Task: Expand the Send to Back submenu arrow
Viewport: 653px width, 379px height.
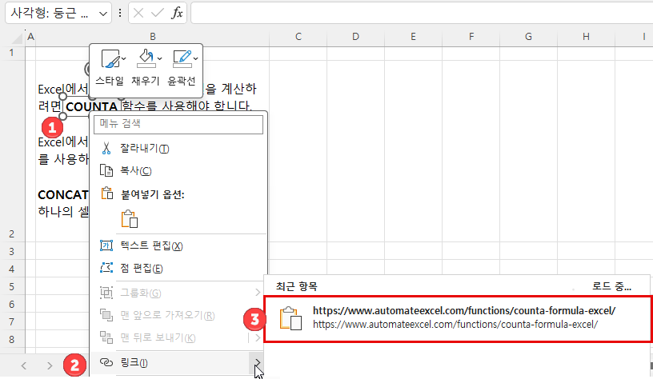Action: pos(258,337)
